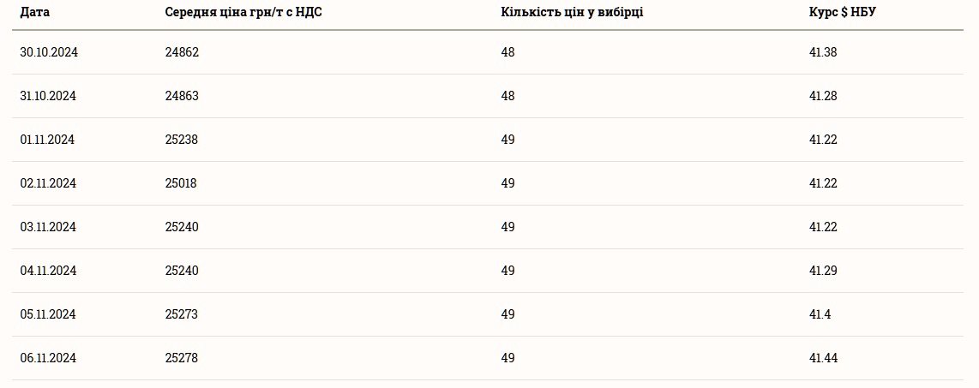Click the date 06.11.2024
Viewport: 979px width, 388px height.
click(48, 358)
